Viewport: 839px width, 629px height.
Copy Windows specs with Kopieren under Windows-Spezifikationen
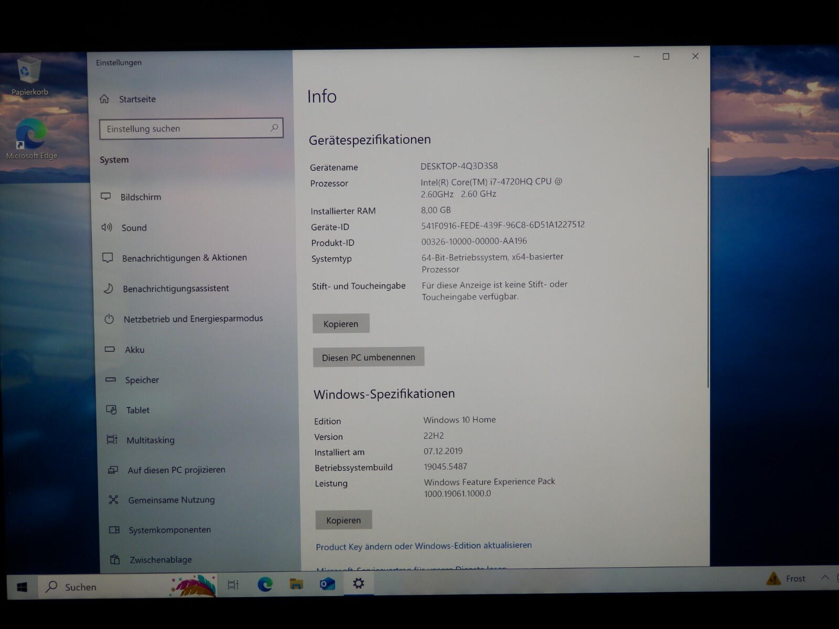(343, 520)
